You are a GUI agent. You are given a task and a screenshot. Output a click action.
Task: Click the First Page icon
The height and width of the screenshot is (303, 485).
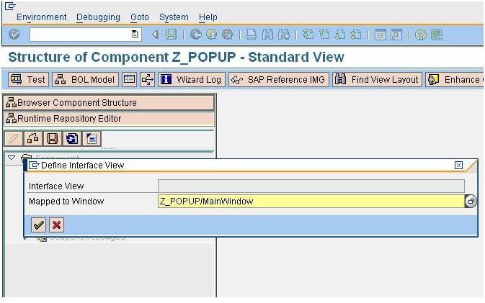308,35
